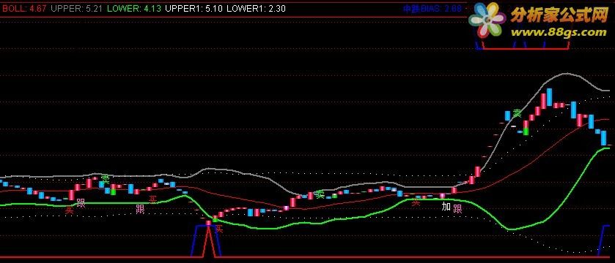Click the tall blue candle at the price peak
This screenshot has width=615, height=263.
550,97
